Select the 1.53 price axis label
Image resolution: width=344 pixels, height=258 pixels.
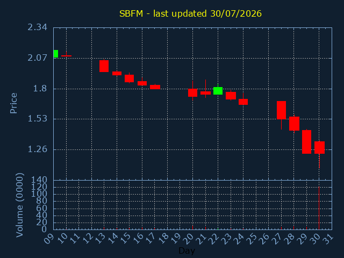pos(37,119)
